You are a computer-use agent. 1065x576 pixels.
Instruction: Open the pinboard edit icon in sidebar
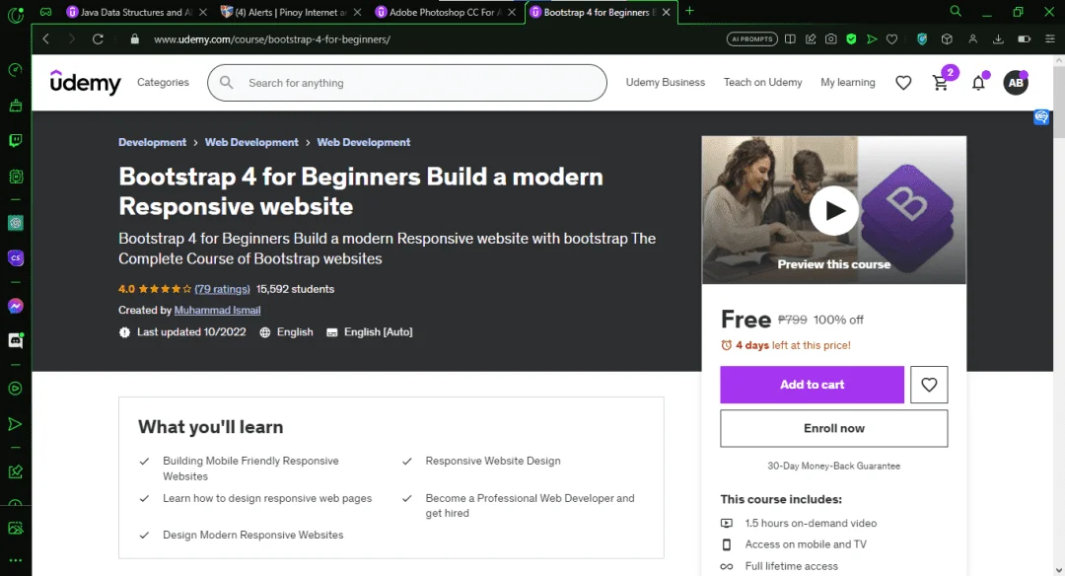15,471
